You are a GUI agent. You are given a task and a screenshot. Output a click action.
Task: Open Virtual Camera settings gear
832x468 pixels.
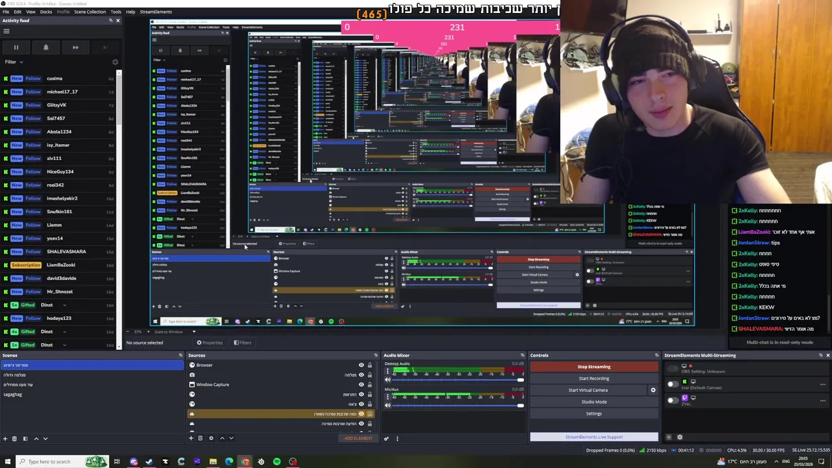coord(653,390)
